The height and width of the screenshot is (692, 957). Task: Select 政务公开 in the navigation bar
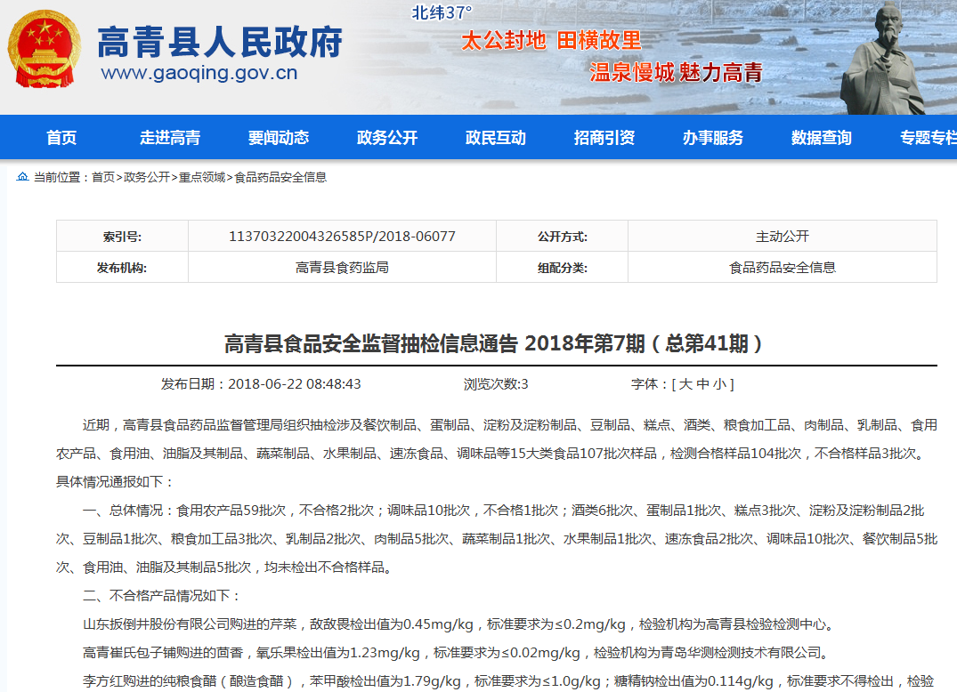tap(387, 138)
